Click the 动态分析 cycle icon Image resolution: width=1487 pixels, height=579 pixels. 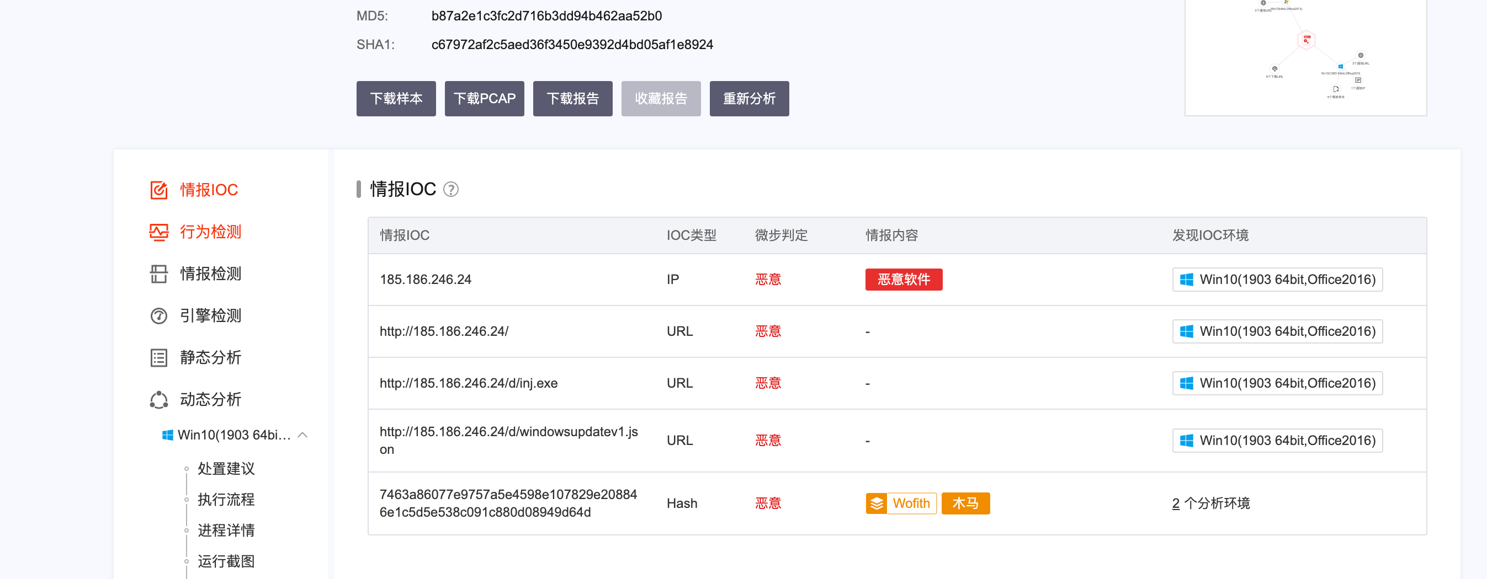point(159,400)
